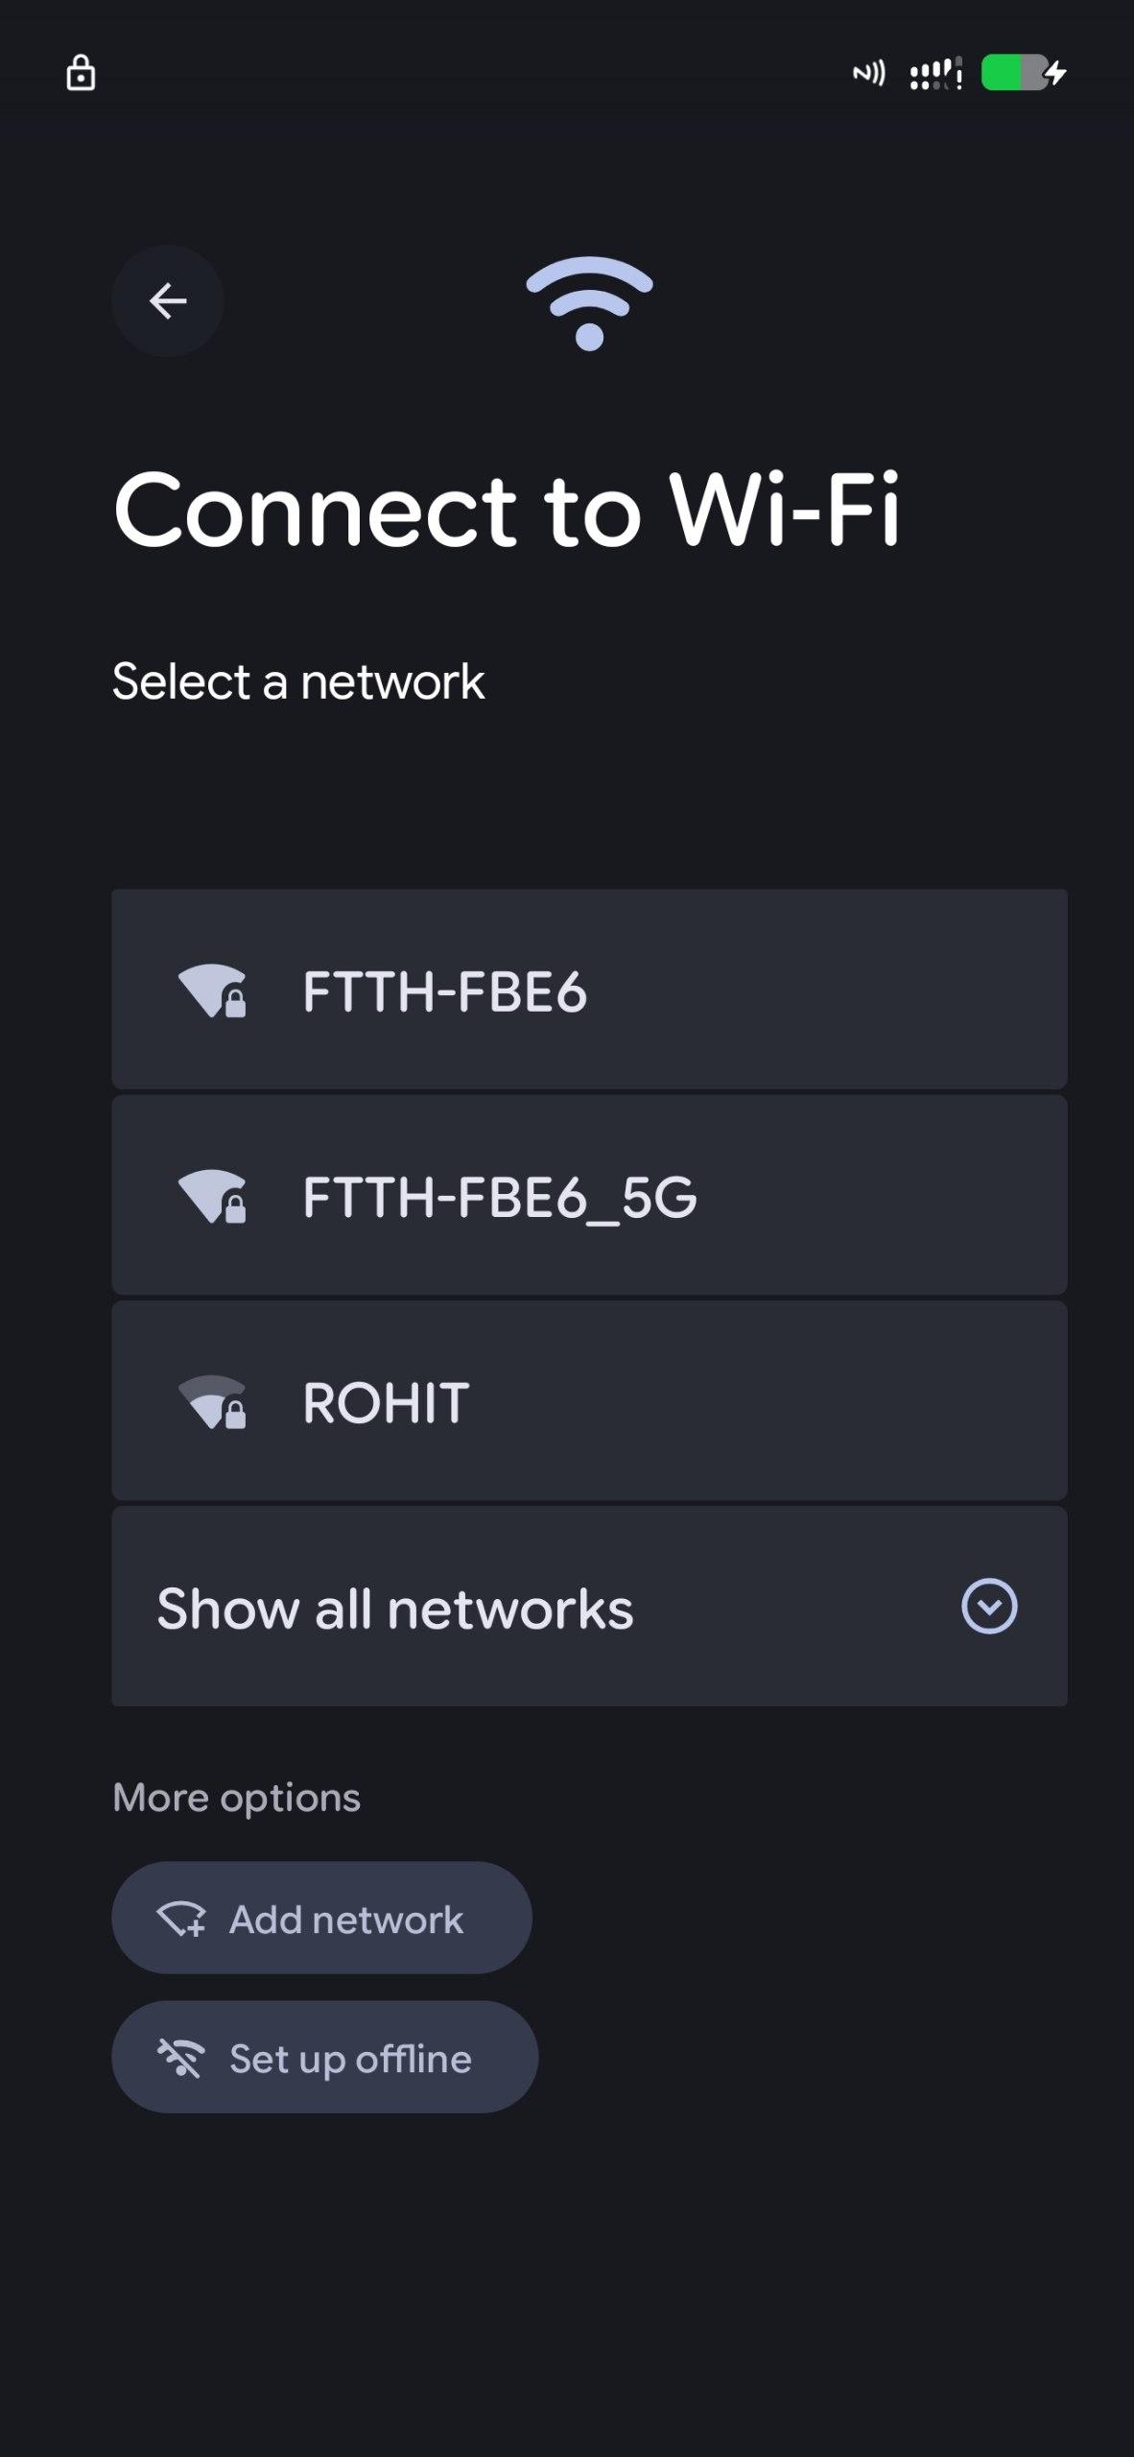Tap the lock icon in the status bar
1134x2457 pixels.
pos(81,73)
